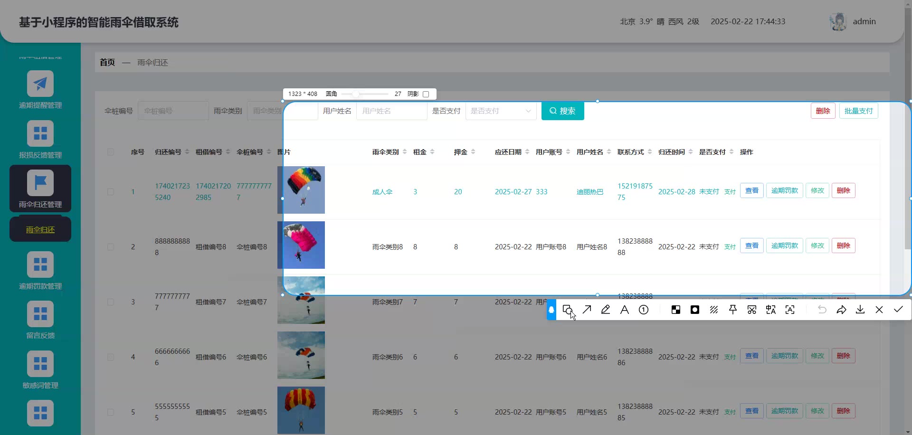Confirm the screenshot with checkmark
This screenshot has width=912, height=435.
coord(898,310)
